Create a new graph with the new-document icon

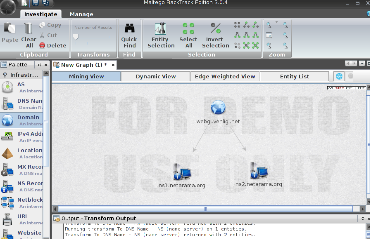24,3
